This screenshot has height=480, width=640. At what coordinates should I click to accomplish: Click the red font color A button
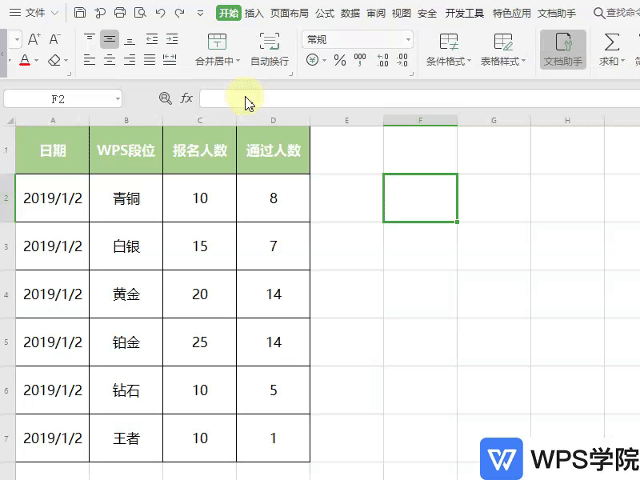24,60
